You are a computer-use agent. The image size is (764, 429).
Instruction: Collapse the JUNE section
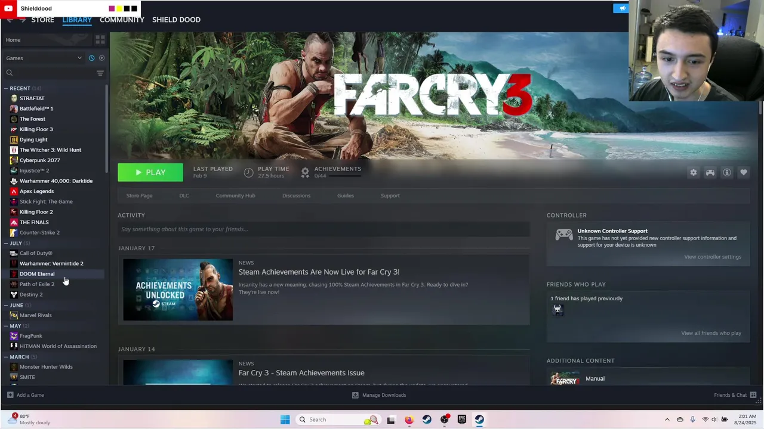[x=6, y=305]
